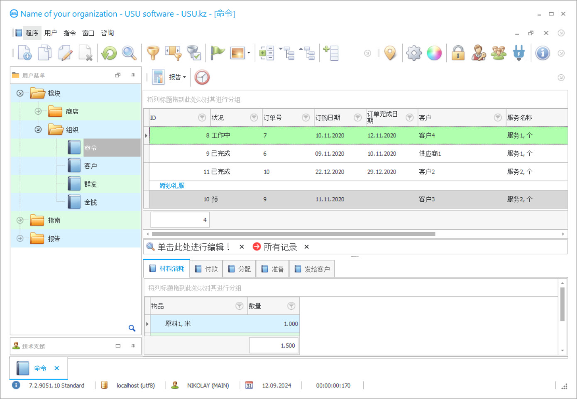Open the 订购日期 column filter
Viewport: 577px width, 399px height.
pos(358,117)
